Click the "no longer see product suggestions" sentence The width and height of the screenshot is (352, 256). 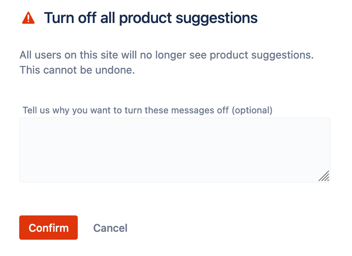point(234,55)
